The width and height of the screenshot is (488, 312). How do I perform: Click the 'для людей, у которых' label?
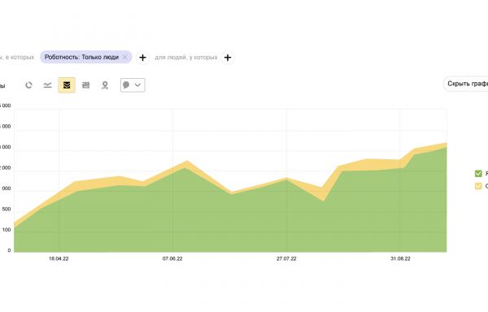(x=186, y=58)
